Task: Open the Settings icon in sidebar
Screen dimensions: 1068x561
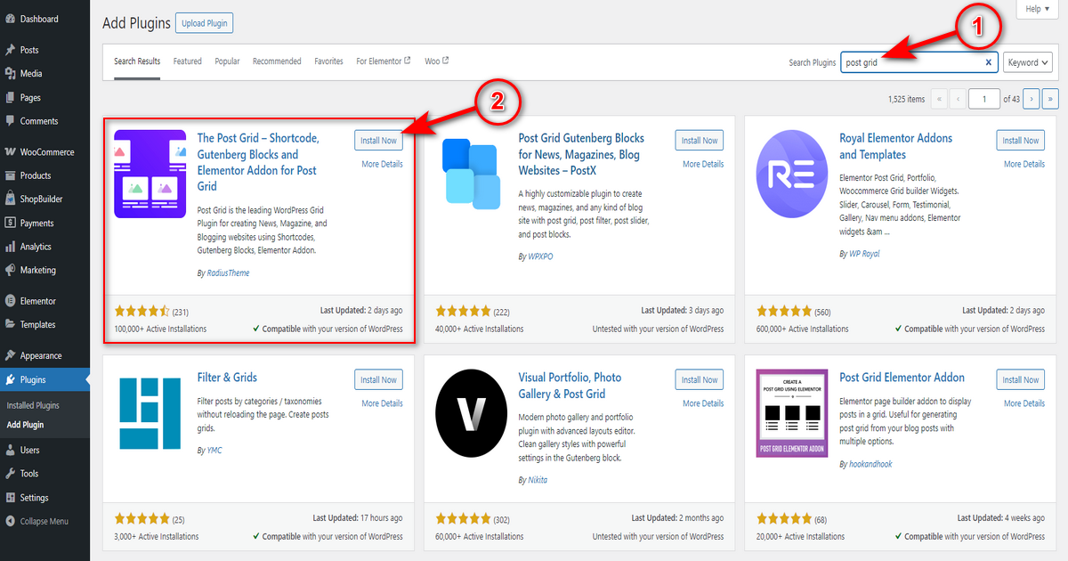Action: tap(10, 498)
